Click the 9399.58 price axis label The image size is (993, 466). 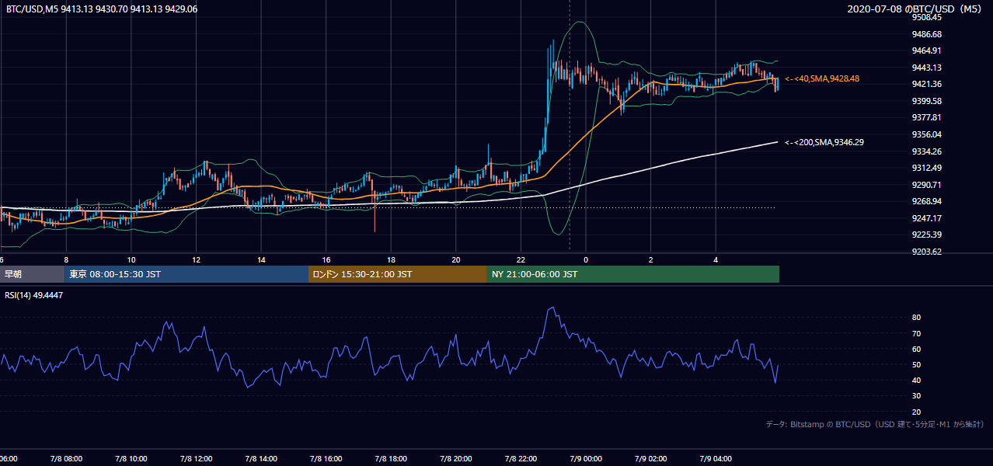pos(927,101)
